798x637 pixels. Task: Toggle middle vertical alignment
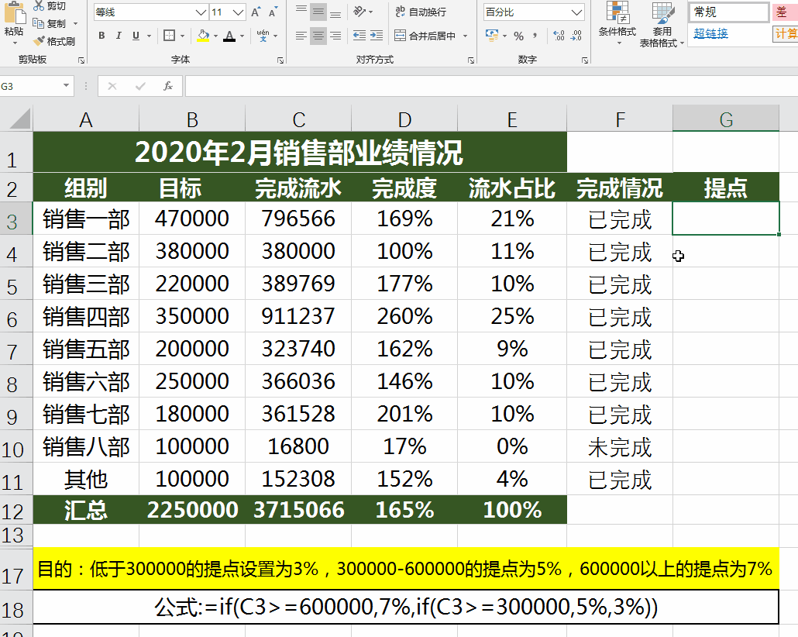click(318, 11)
